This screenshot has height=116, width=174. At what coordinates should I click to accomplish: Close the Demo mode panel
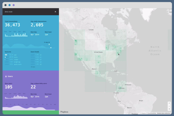pos(55,12)
